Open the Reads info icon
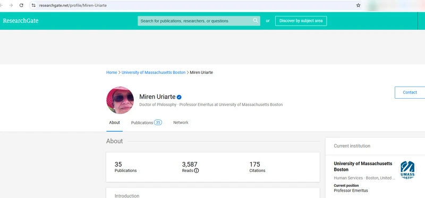This screenshot has width=425, height=198. click(x=197, y=170)
